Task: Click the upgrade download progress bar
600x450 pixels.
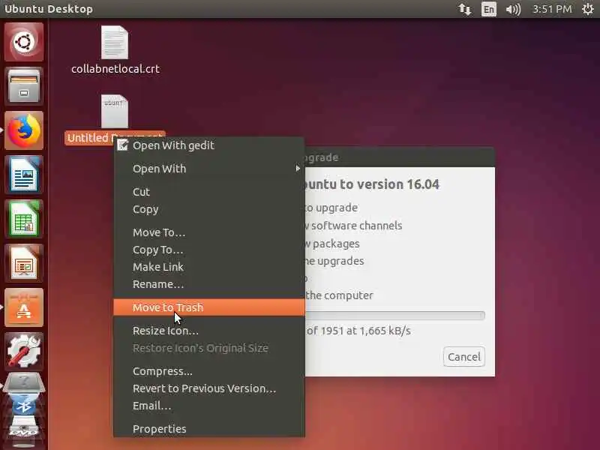Action: pyautogui.click(x=395, y=315)
